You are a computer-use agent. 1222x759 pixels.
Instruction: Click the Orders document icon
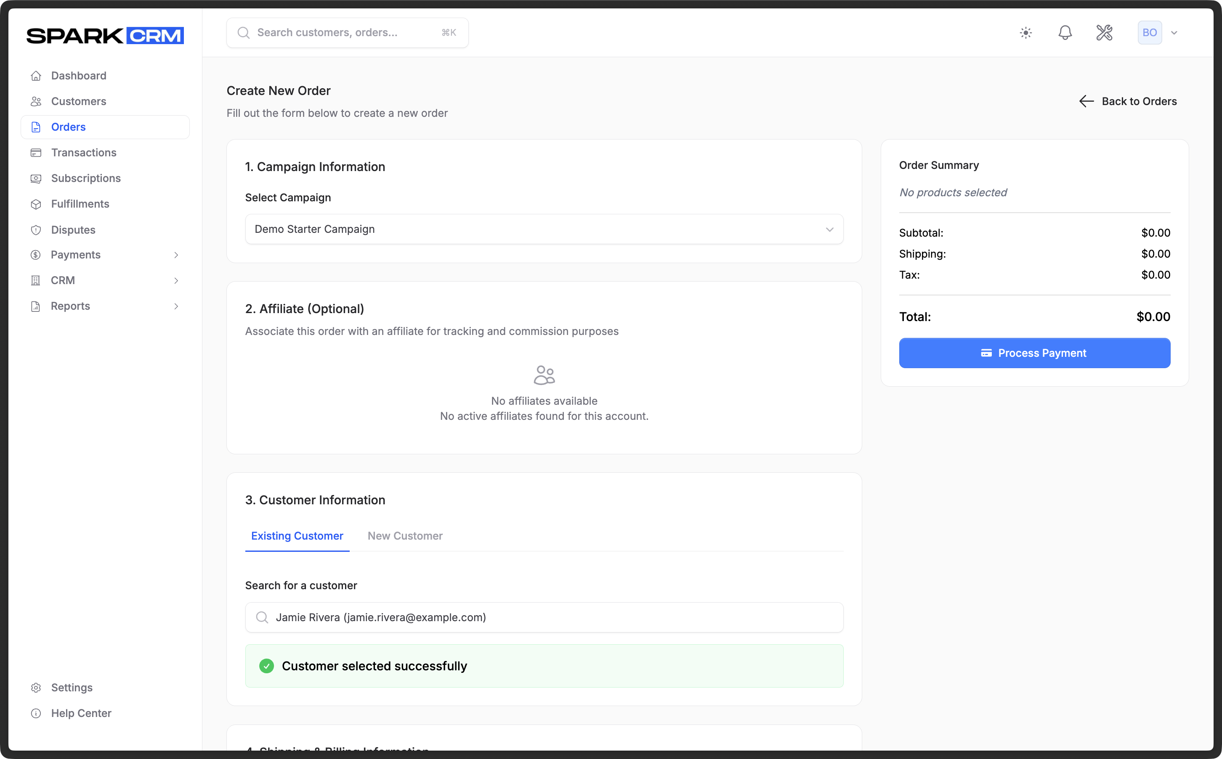coord(36,127)
